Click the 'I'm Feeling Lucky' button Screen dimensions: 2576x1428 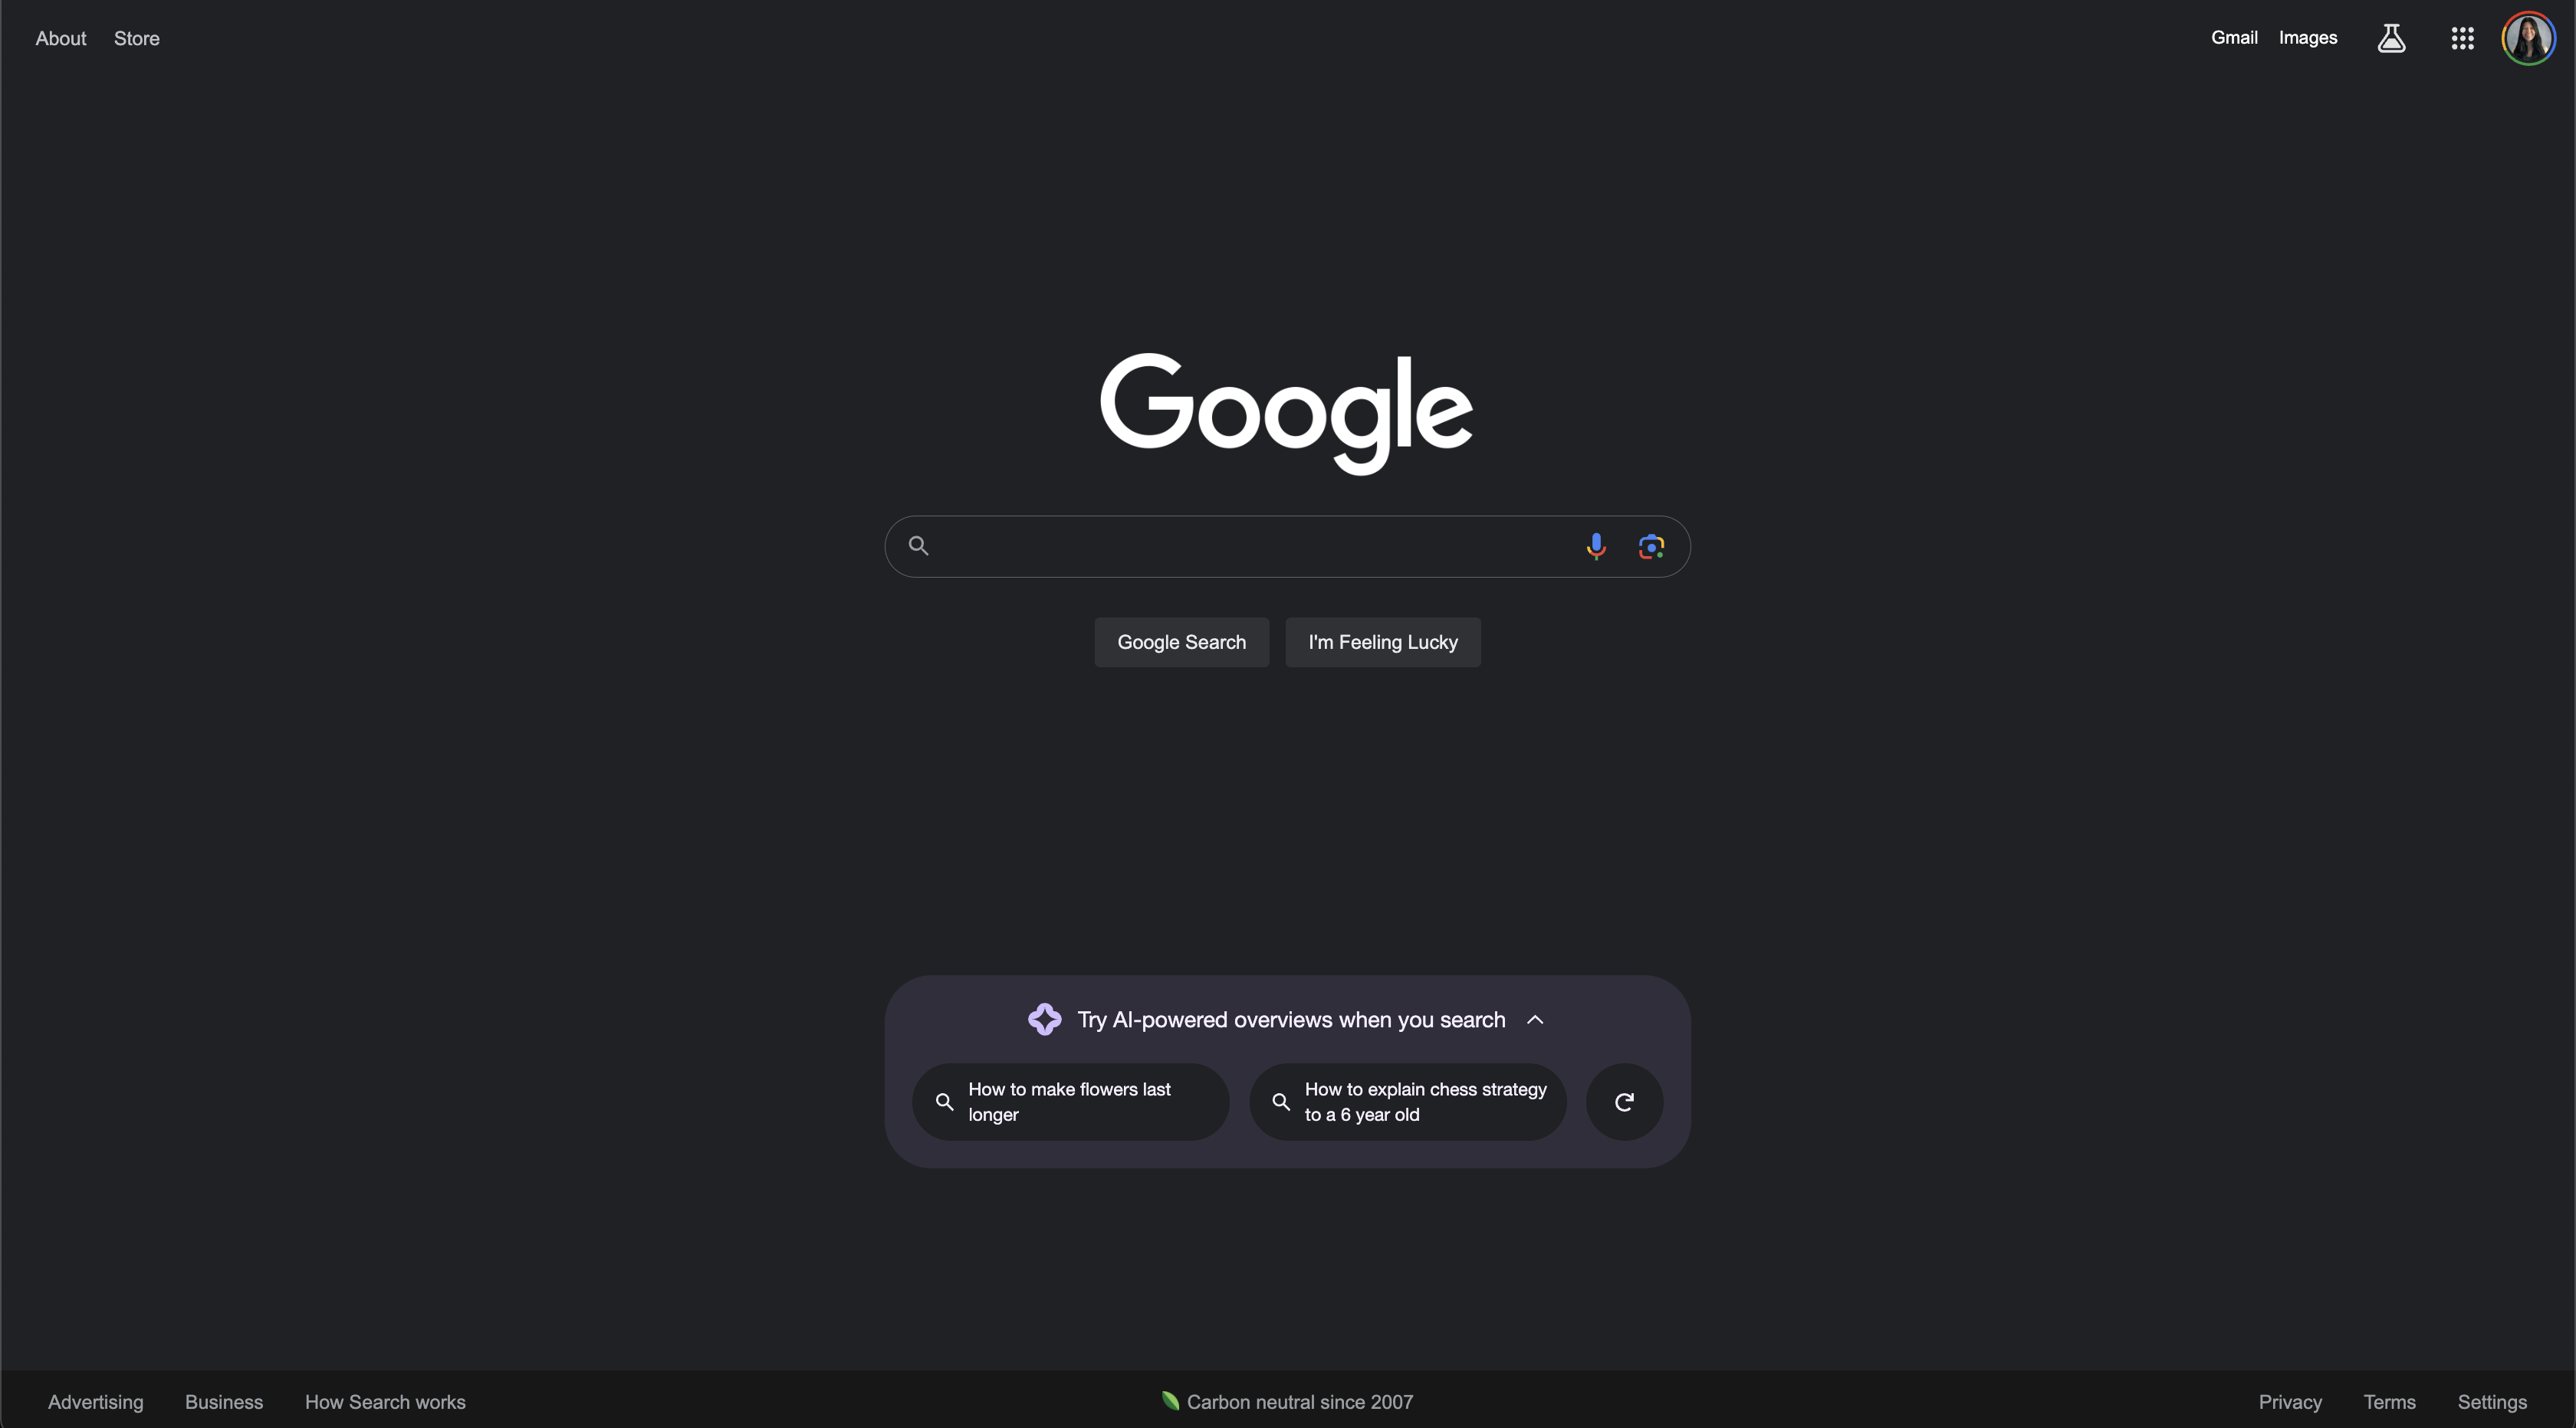pyautogui.click(x=1383, y=642)
